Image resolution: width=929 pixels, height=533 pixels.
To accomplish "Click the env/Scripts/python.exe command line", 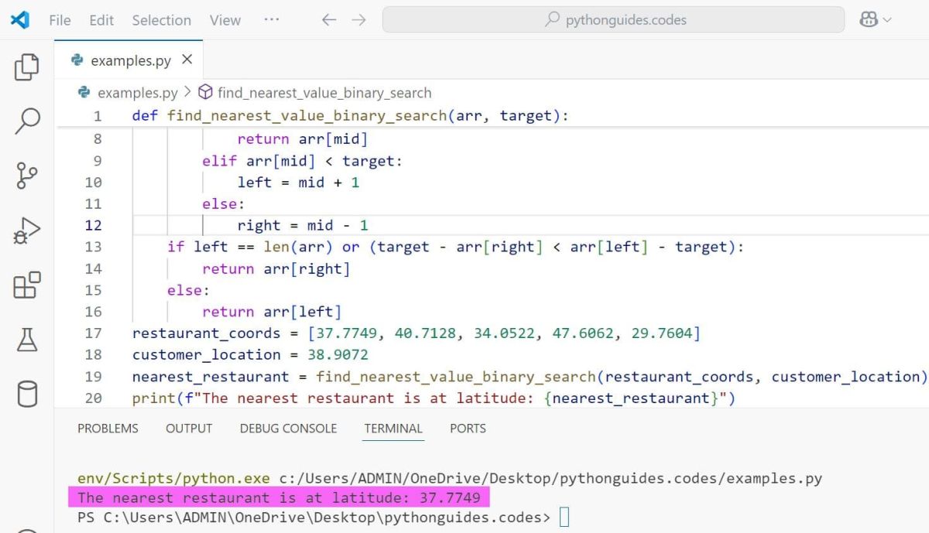I will pyautogui.click(x=450, y=478).
